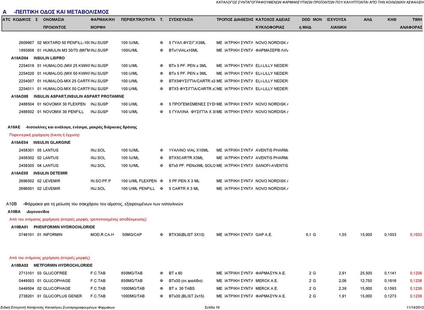Click product code "2609907"
The height and width of the screenshot is (310, 424).
pos(26,43)
